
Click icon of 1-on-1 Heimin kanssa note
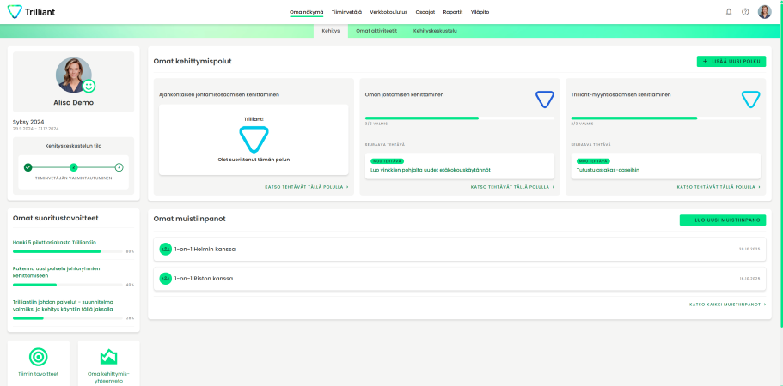coord(166,249)
